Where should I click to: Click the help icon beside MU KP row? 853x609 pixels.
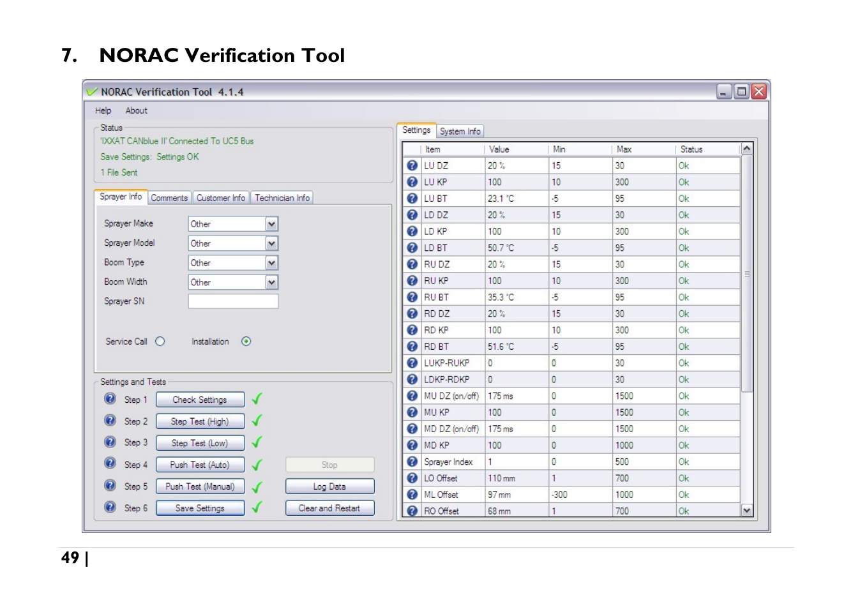[x=412, y=412]
